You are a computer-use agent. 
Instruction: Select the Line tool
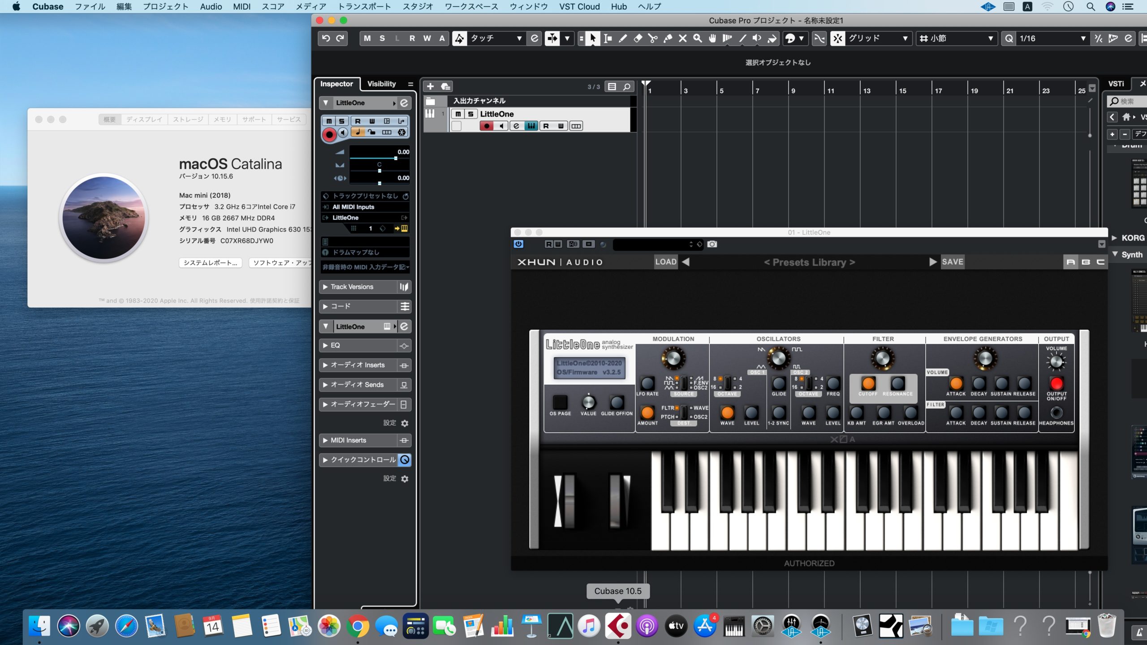click(x=742, y=39)
